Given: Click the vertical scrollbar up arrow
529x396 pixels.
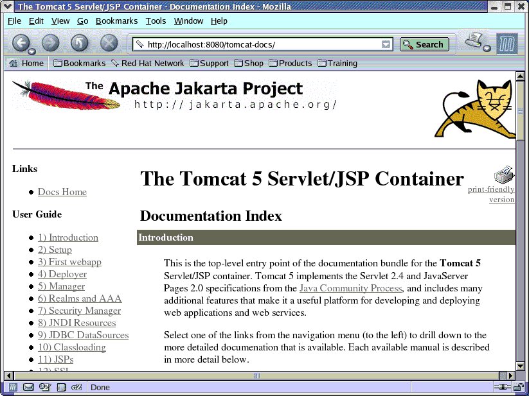Looking at the screenshot, I should pos(520,76).
